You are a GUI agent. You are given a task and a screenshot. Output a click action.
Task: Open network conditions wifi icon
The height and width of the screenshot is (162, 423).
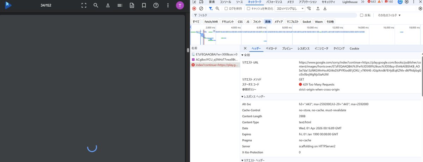(x=309, y=8)
